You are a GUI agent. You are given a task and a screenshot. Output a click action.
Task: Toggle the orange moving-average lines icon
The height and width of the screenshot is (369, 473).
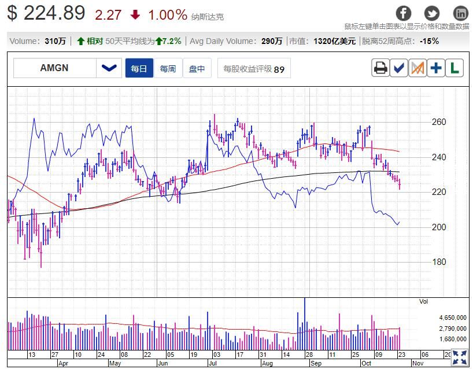coord(417,68)
